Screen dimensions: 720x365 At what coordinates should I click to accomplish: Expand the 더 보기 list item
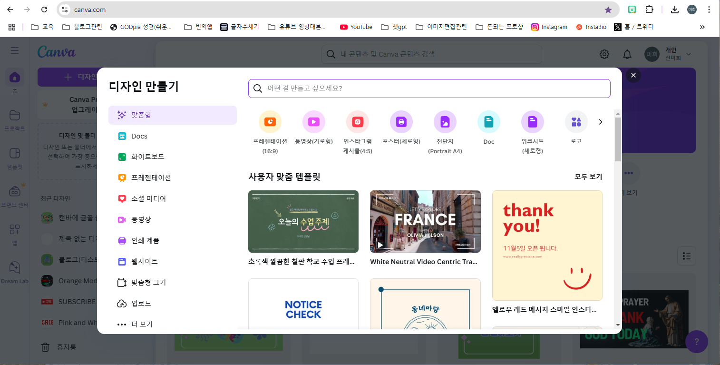(173, 324)
